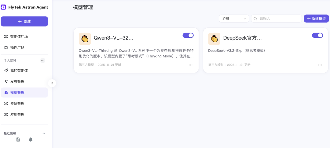Click the 最近使用 section label
The image size is (330, 148).
tap(10, 133)
